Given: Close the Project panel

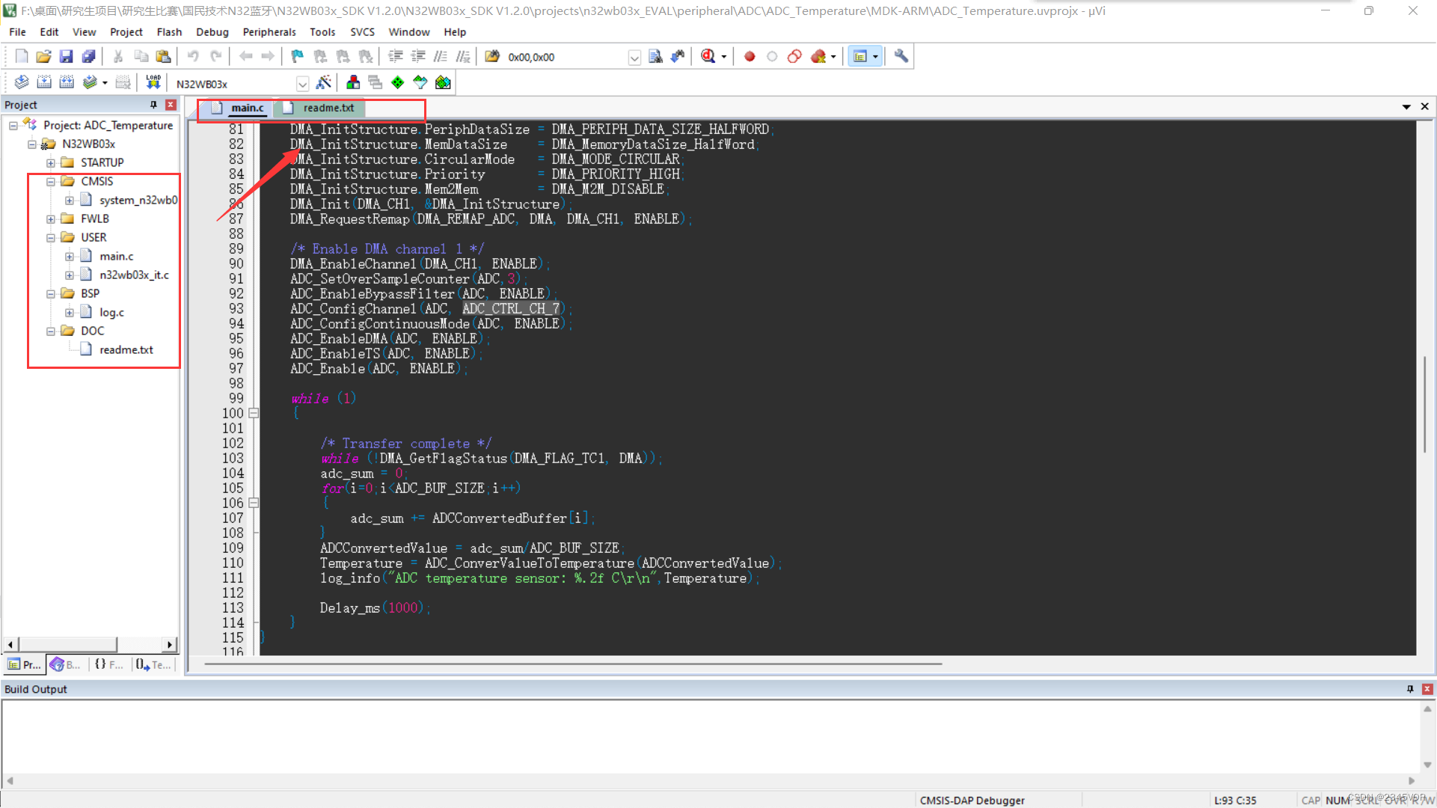Looking at the screenshot, I should [x=171, y=105].
